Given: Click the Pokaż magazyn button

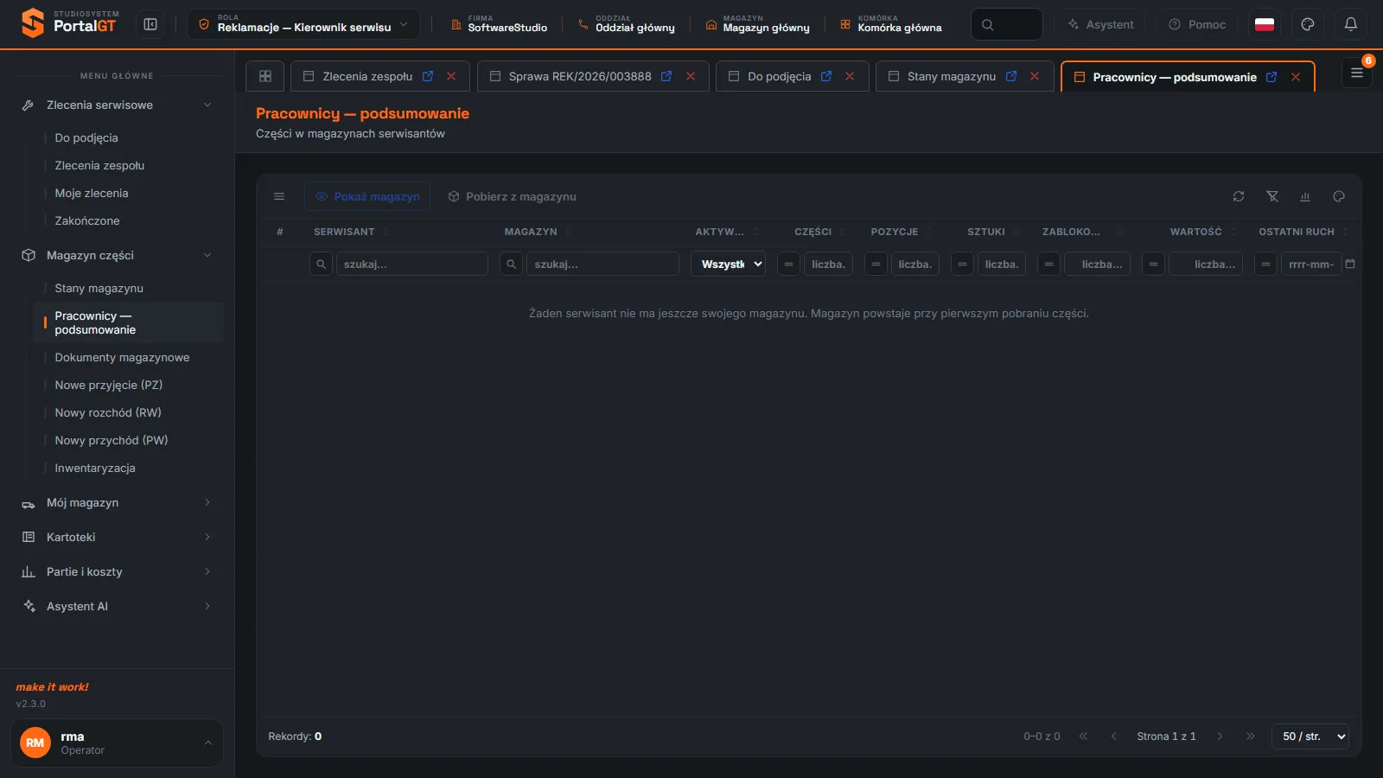Looking at the screenshot, I should pos(367,197).
